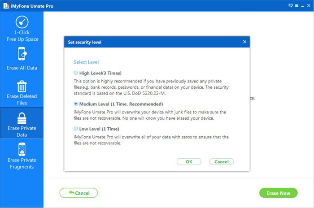Click the Erase Private Fragments label
Viewport: 314px width, 208px height.
coord(22,163)
